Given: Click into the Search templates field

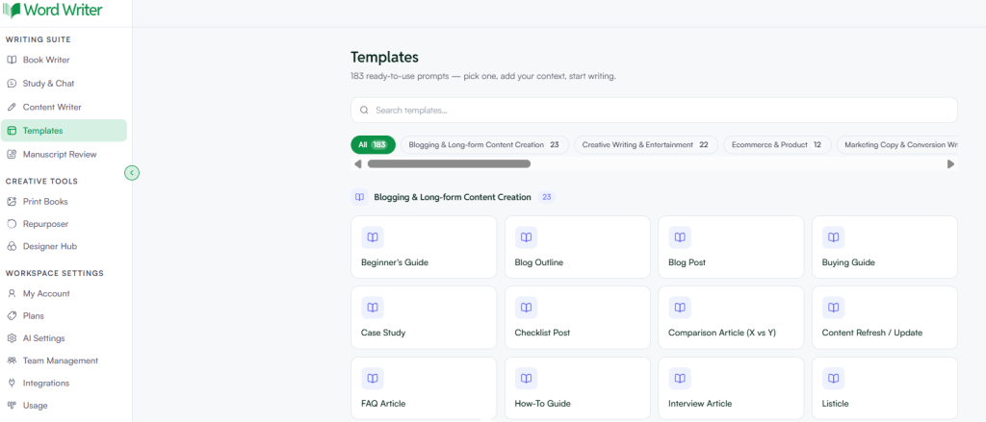Looking at the screenshot, I should pyautogui.click(x=654, y=110).
